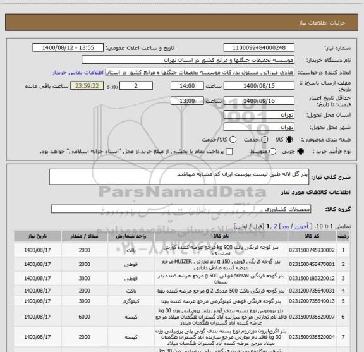Click the delivery province field تهران
Viewport: 364px width, 352px height.
(259, 115)
